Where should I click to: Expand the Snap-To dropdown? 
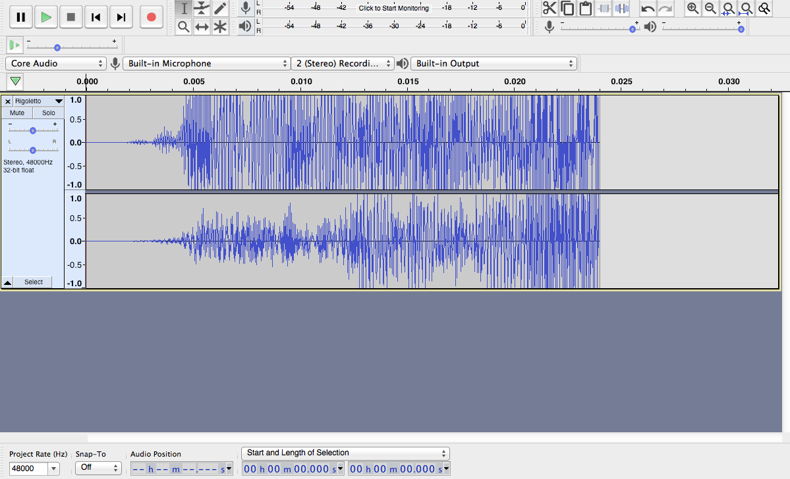point(98,468)
